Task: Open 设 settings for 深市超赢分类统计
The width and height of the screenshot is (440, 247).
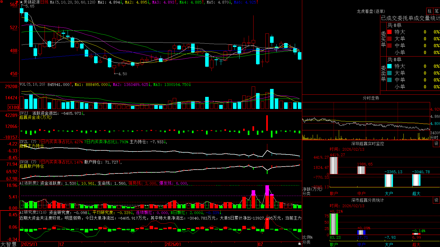Action: click(x=436, y=200)
